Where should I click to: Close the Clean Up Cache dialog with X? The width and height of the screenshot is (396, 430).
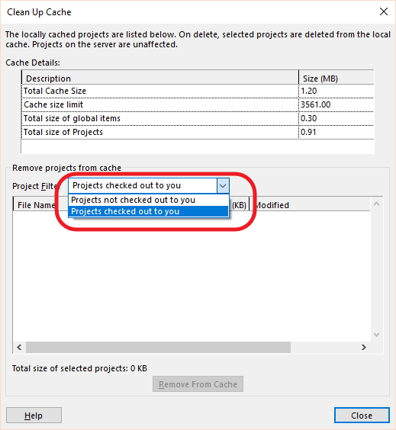point(383,11)
